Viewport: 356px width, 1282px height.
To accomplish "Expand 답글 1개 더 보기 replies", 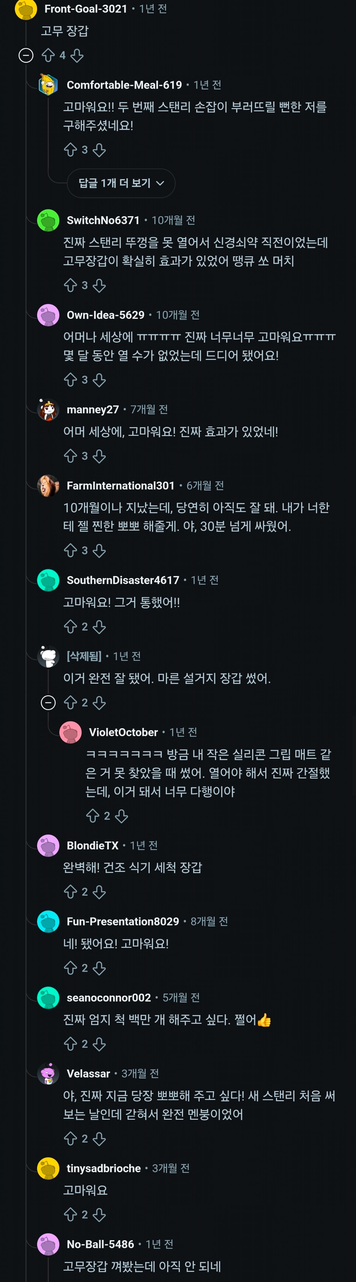I will (x=121, y=183).
